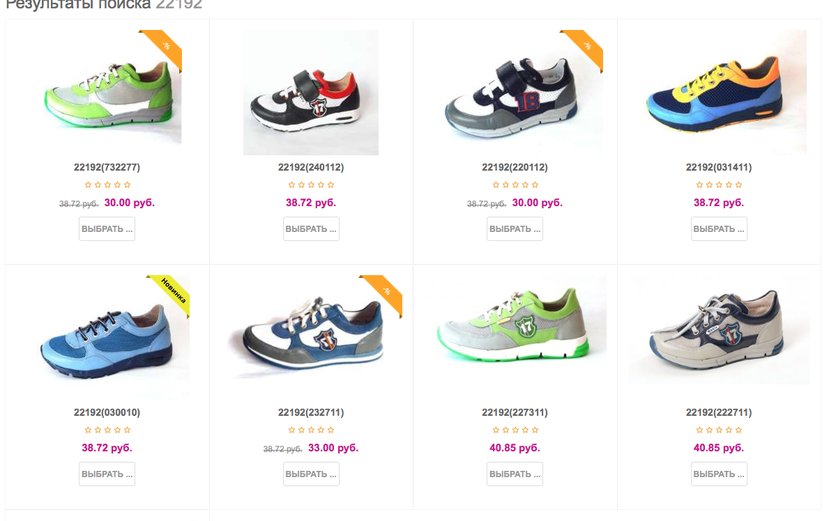Open the blue-orange sneaker 22192(031411) image
The width and height of the screenshot is (836, 521).
[x=719, y=92]
